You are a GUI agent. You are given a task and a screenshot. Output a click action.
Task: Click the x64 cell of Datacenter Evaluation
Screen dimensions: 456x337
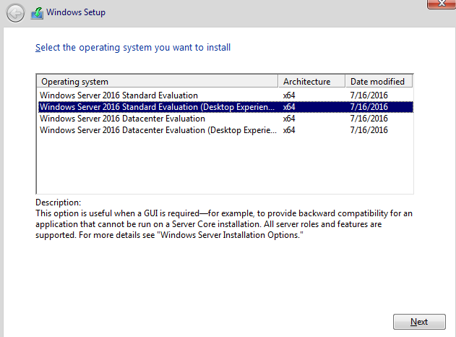[289, 119]
